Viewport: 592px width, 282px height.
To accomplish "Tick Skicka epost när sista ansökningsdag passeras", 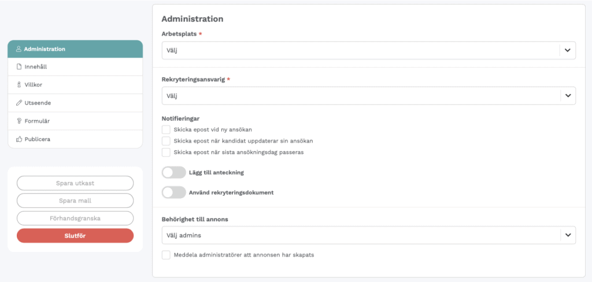I will pos(166,153).
